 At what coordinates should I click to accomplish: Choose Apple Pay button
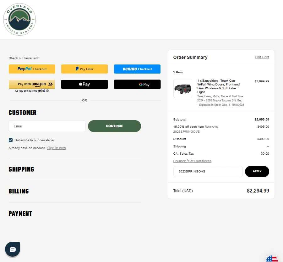[84, 84]
